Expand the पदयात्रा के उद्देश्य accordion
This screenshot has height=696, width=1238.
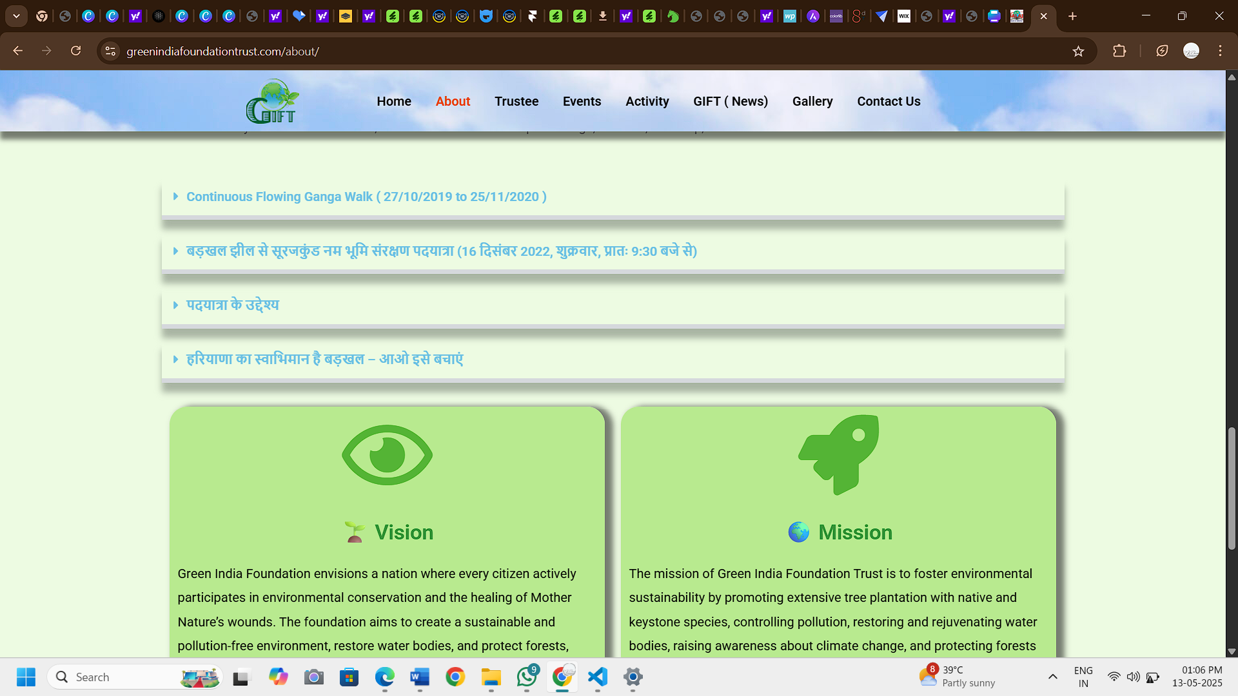pyautogui.click(x=232, y=305)
